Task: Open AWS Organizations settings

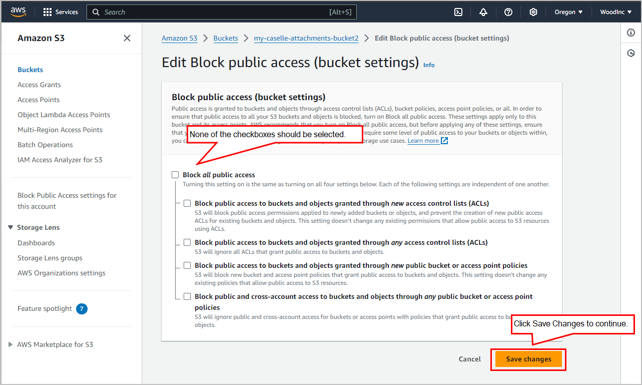Action: 62,273
